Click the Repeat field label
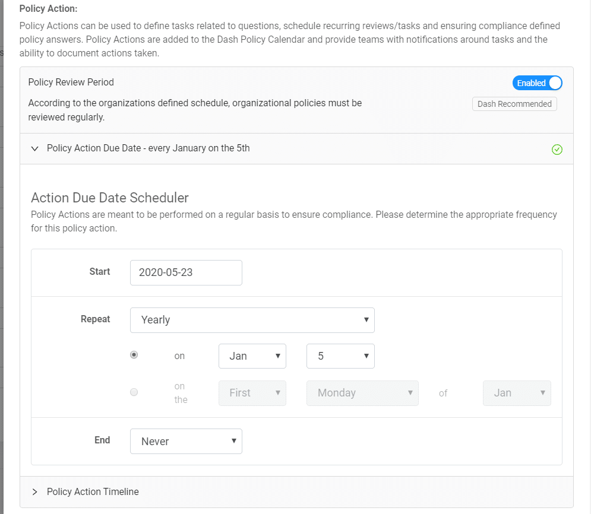Screen dimensions: 591x514 (x=95, y=319)
